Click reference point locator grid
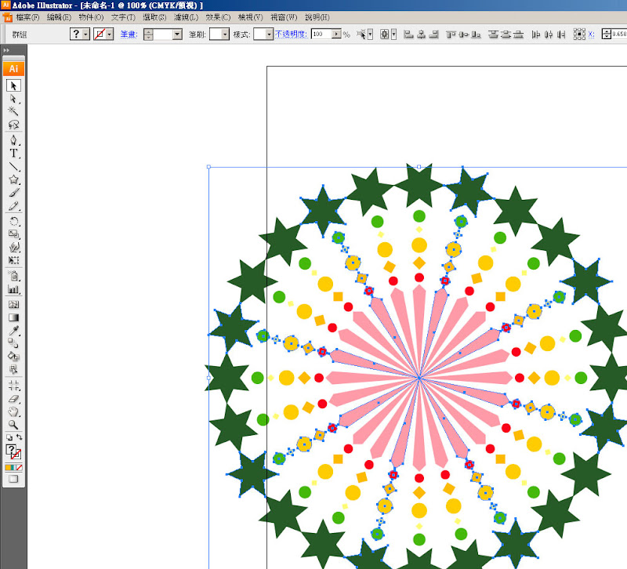This screenshot has width=627, height=569. 579,34
